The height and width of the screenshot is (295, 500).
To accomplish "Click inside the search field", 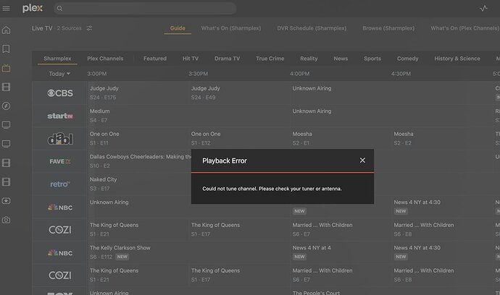I will coord(145,9).
